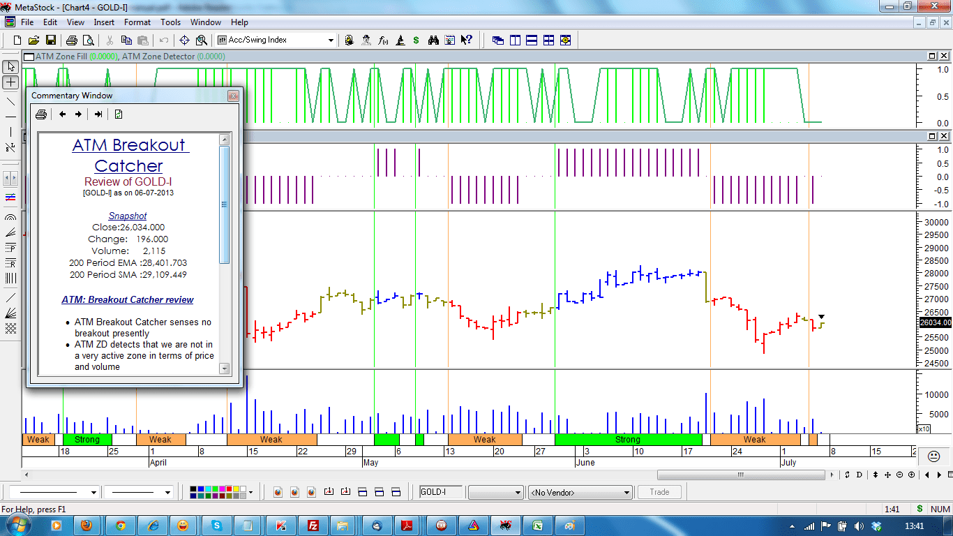Copy using the toolbar Copy icon
Image resolution: width=953 pixels, height=536 pixels.
127,40
